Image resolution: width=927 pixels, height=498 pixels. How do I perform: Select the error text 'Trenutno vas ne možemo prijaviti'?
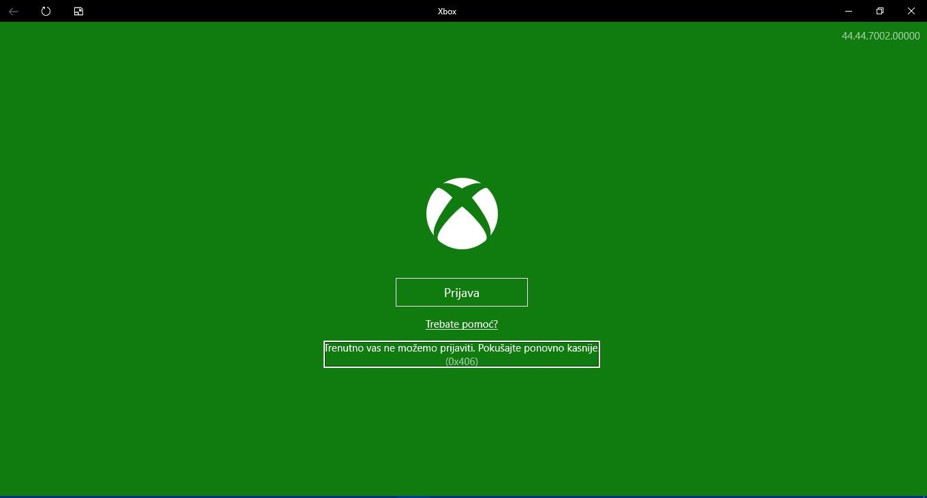[x=399, y=348]
